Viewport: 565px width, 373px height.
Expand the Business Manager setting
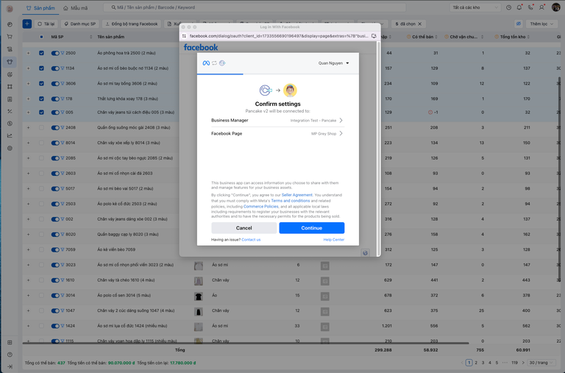[277, 120]
